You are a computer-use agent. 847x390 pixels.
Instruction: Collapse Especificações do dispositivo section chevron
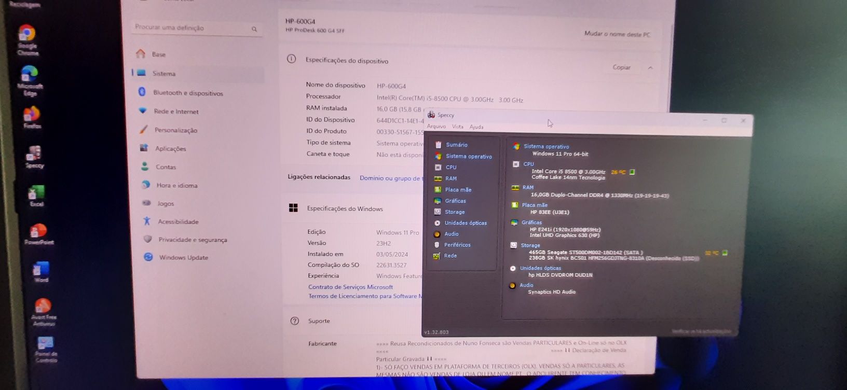click(x=650, y=68)
